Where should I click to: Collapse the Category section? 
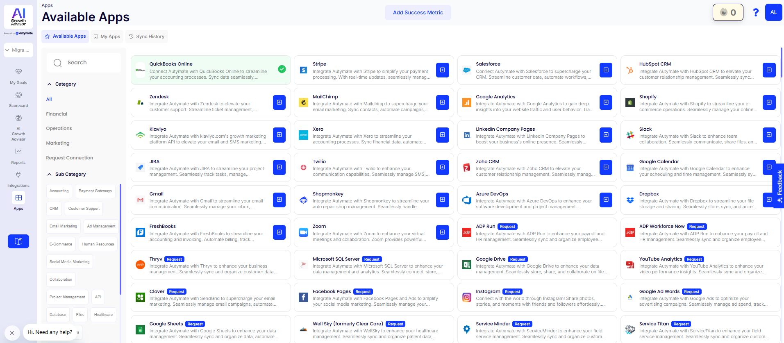(x=50, y=84)
